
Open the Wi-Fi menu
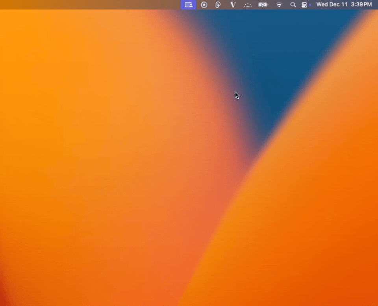(x=279, y=5)
